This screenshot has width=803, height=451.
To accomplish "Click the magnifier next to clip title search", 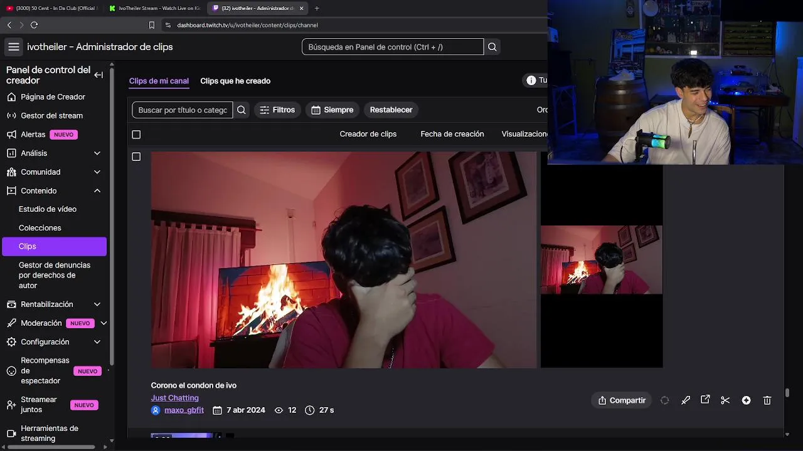I will 242,110.
